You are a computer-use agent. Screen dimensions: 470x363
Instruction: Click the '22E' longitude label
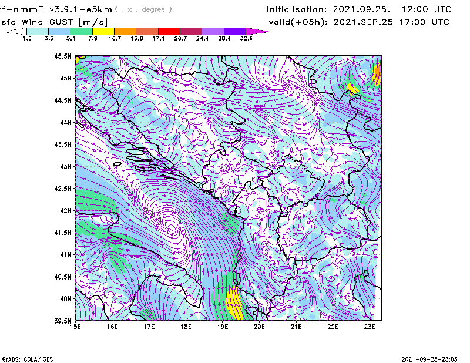pos(333,327)
